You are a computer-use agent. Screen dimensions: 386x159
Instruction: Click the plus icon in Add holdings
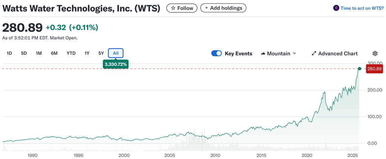click(207, 8)
